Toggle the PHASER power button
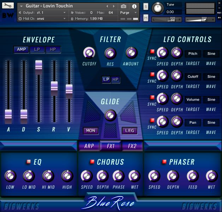Screen dimensions: 222x212 pos(164,161)
